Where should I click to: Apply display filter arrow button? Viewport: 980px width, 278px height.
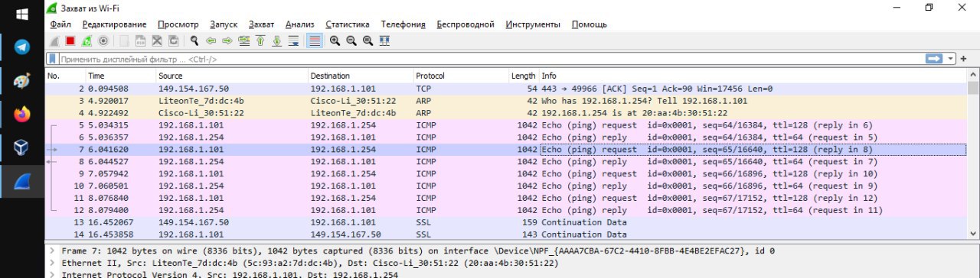coord(934,59)
